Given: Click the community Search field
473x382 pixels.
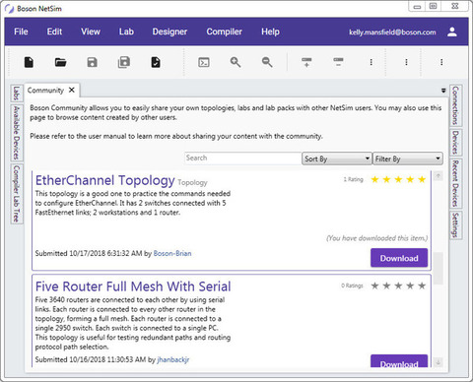Looking at the screenshot, I should (x=243, y=159).
